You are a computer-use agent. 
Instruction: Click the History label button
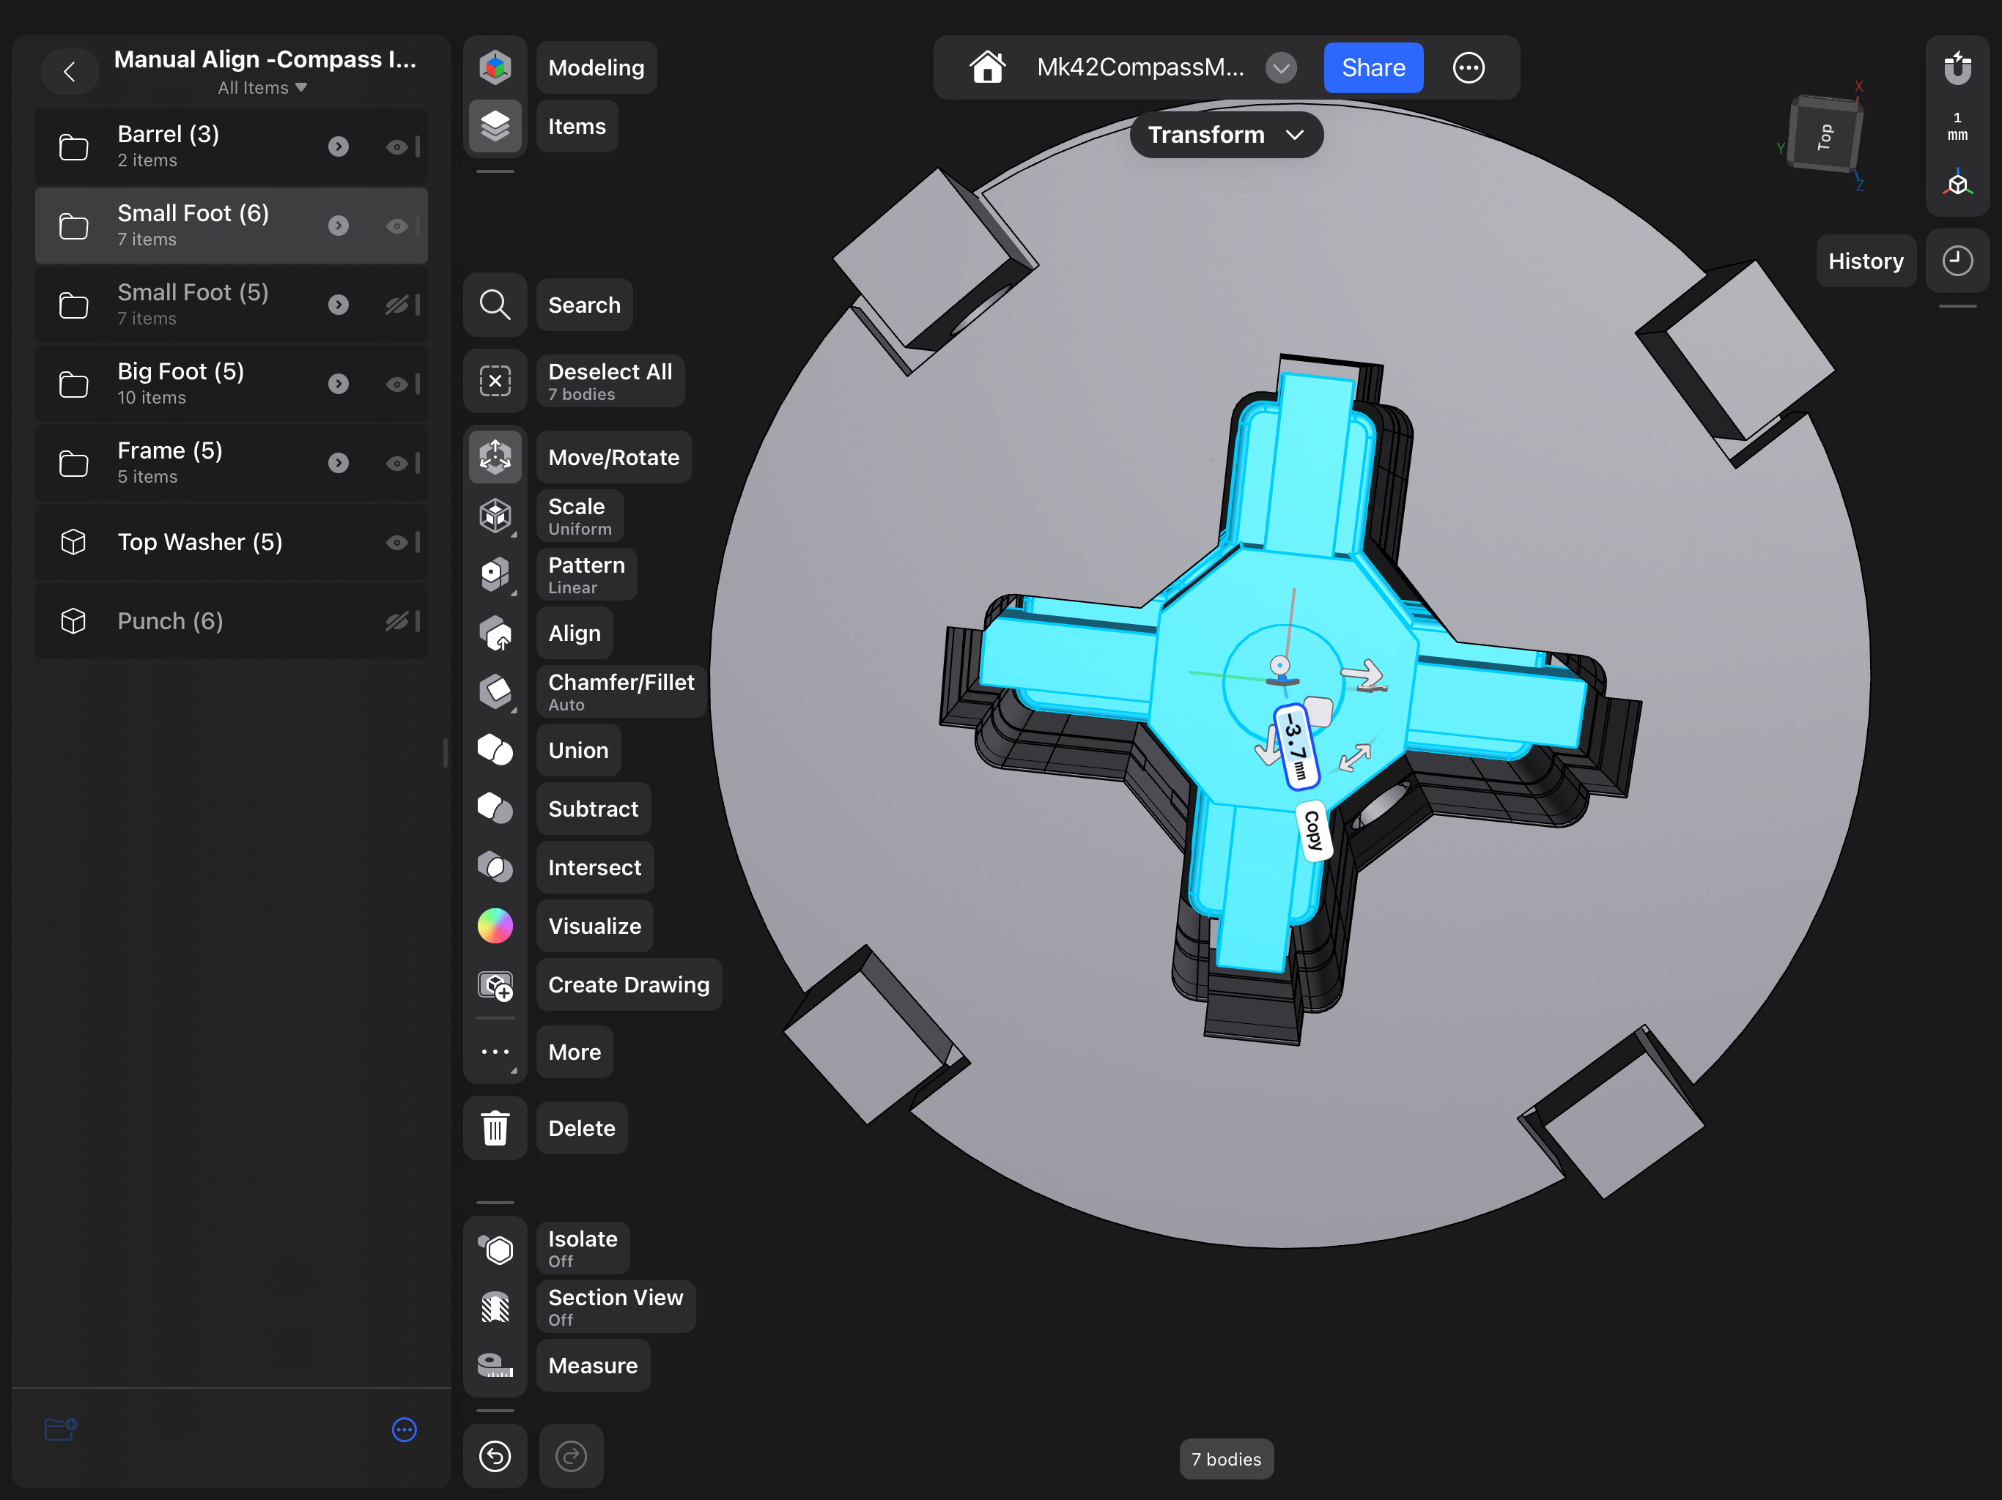point(1866,261)
